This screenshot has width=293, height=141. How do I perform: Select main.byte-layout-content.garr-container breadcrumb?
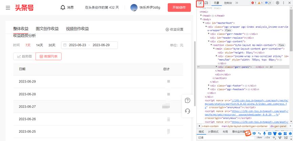point(245,126)
